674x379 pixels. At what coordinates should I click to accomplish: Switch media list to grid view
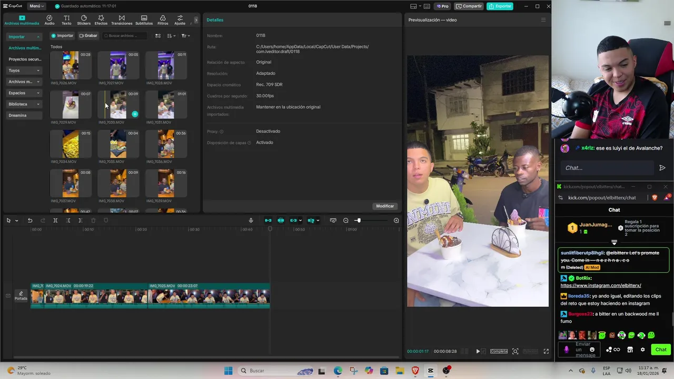(157, 36)
